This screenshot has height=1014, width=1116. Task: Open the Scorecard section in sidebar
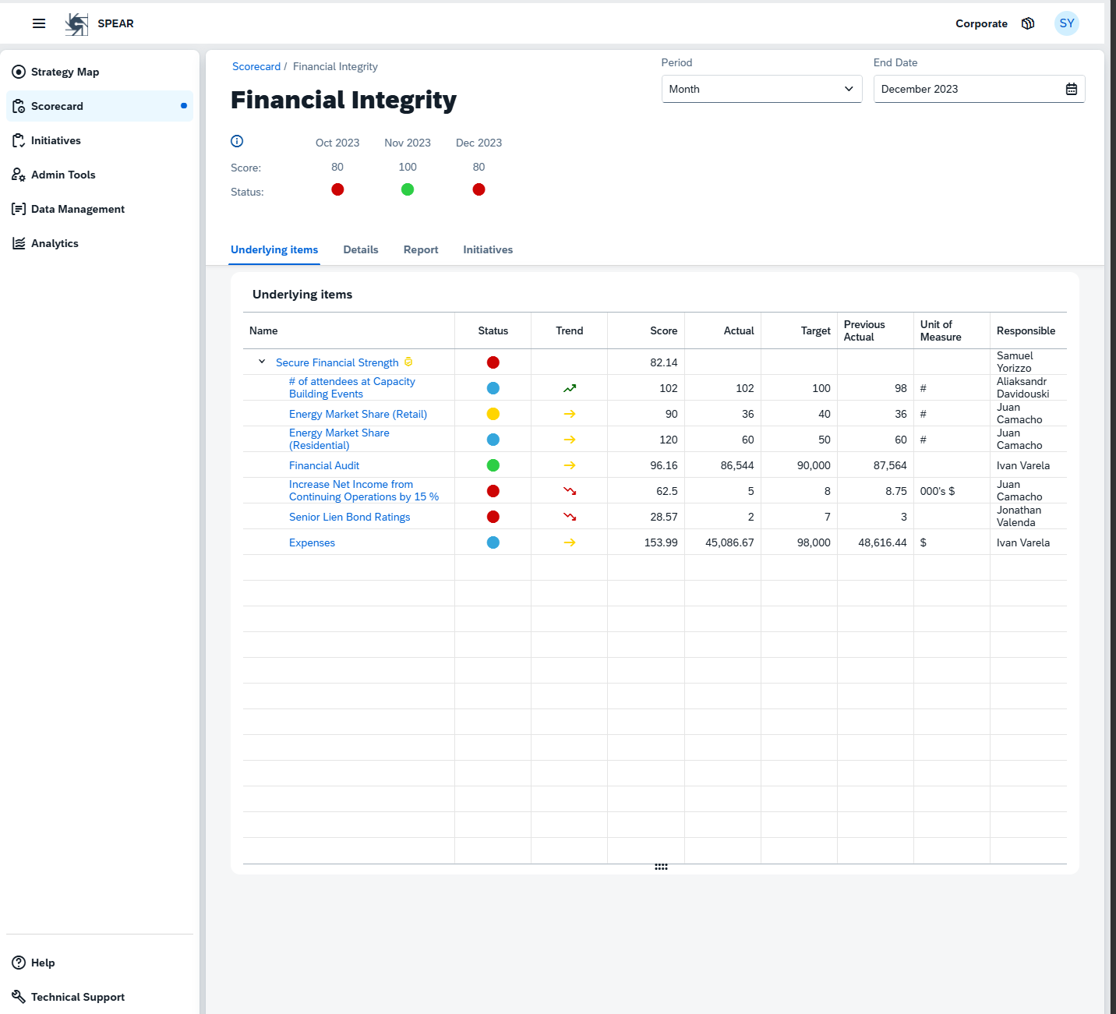[x=56, y=106]
